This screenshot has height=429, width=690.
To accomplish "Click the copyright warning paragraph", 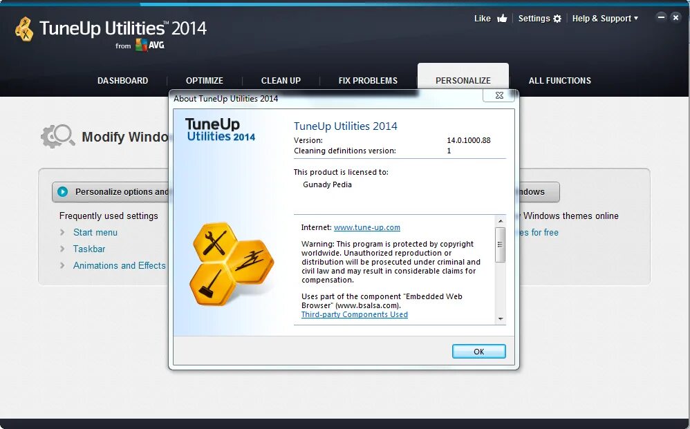I will [391, 262].
